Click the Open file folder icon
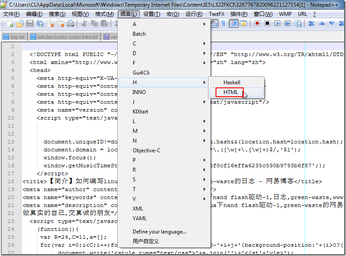This screenshot has height=256, width=346. pos(20,23)
